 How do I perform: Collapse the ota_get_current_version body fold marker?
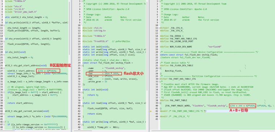point(4,114)
